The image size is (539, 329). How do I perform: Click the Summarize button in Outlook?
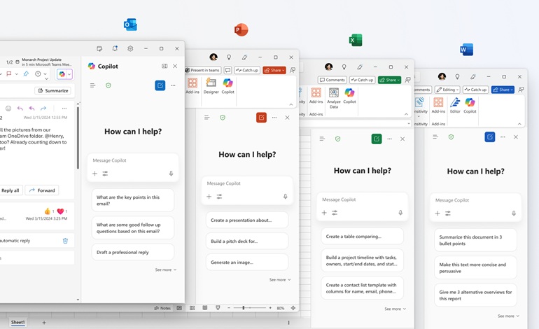[x=53, y=90]
